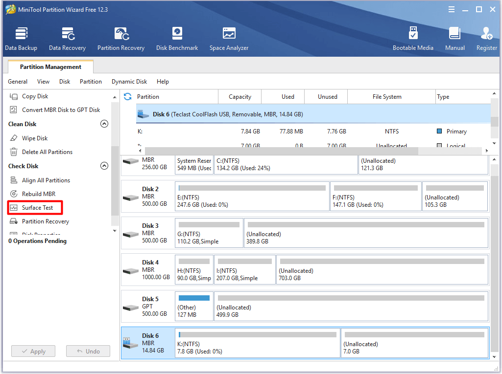Refresh the partition list
Viewport: 502px width, 374px height.
pyautogui.click(x=128, y=96)
